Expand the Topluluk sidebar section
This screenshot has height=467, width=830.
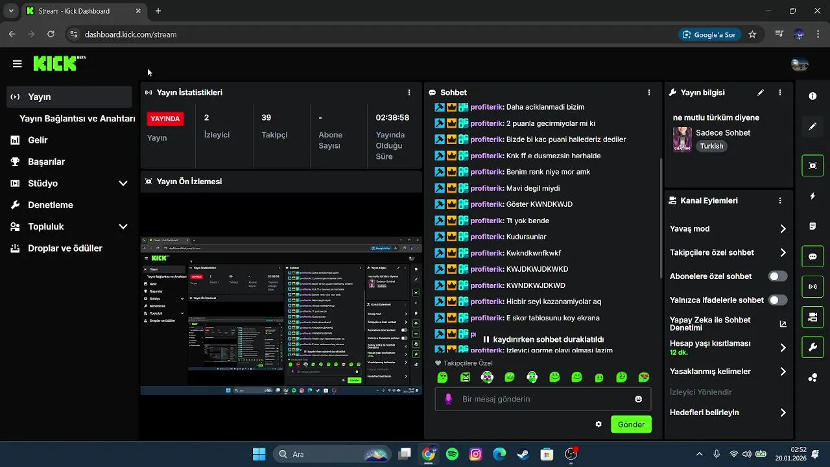point(123,227)
